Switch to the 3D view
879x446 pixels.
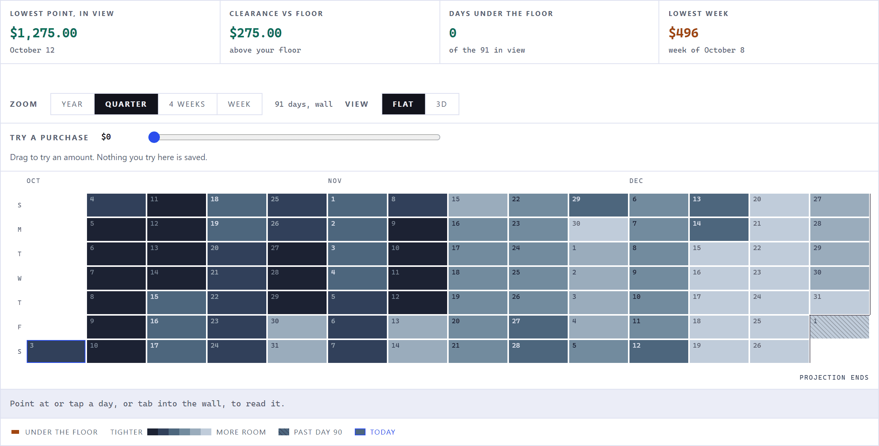pos(442,104)
